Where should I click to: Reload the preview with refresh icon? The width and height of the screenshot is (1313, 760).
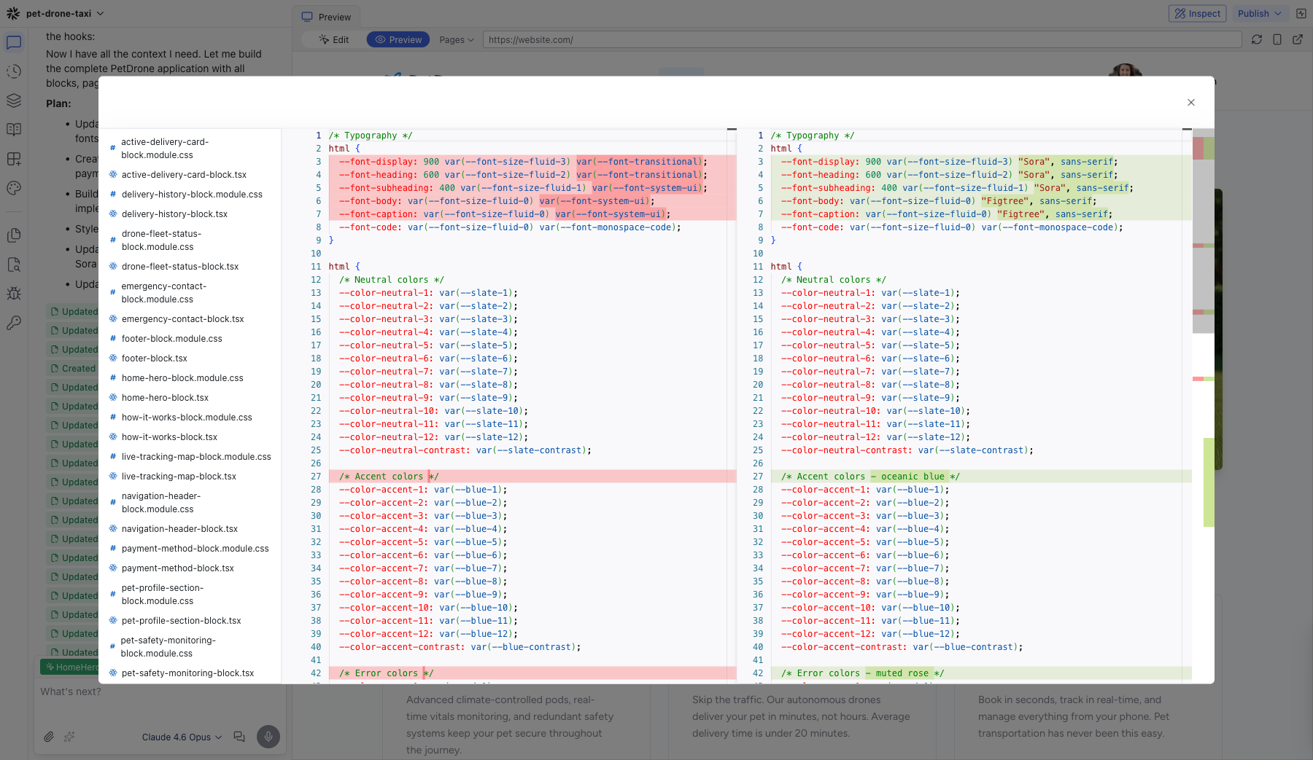(1257, 39)
